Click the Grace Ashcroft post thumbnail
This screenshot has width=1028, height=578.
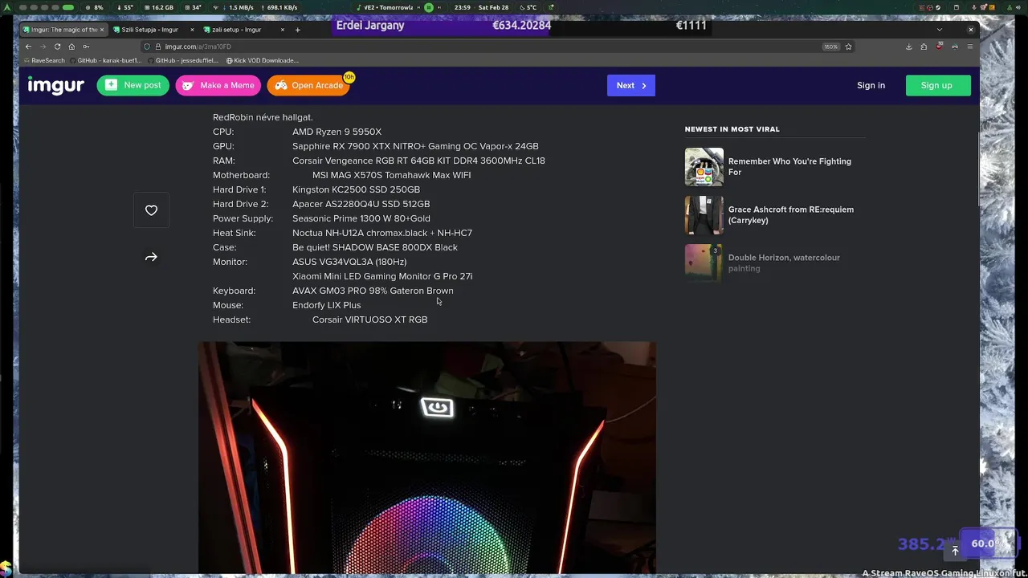click(x=704, y=215)
